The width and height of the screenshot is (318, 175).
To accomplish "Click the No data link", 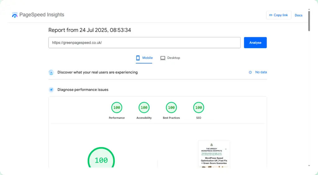I will pos(261,72).
